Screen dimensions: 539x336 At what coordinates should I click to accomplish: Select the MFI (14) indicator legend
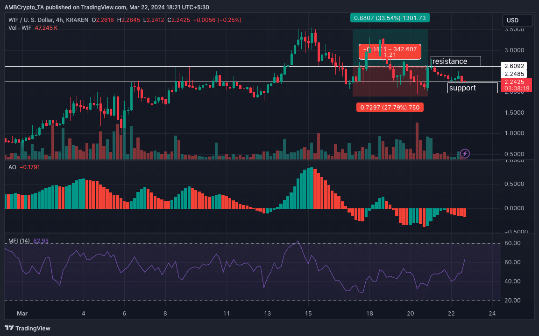(28, 241)
